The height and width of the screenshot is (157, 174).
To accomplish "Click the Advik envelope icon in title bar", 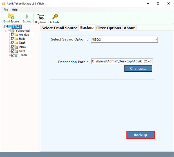I will 4,4.
